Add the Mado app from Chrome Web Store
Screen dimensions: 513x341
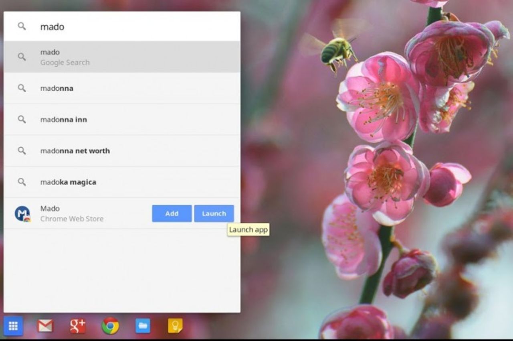pos(172,213)
